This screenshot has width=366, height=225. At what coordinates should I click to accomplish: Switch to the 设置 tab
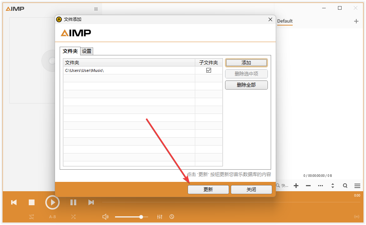click(x=86, y=51)
